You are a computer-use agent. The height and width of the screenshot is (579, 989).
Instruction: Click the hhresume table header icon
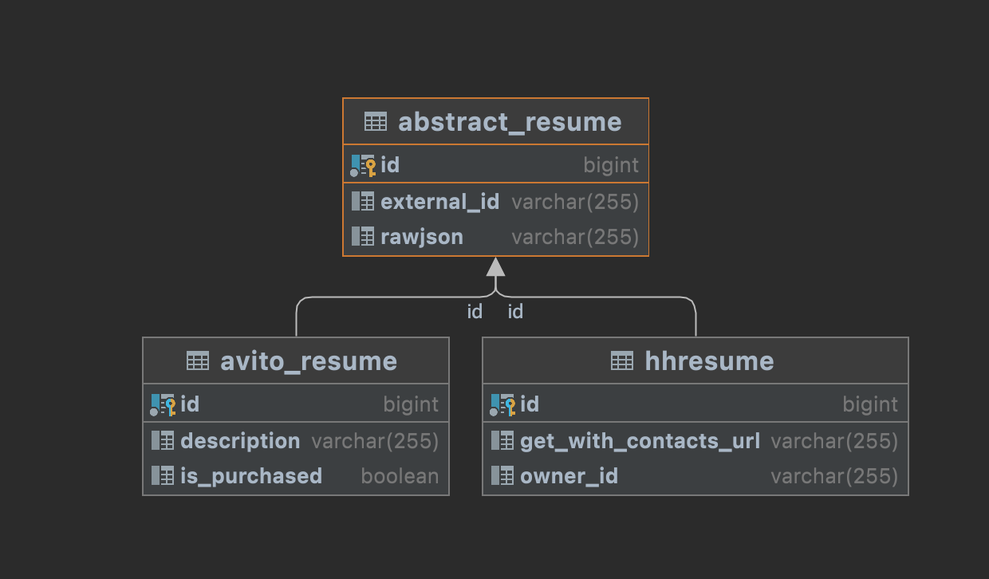(622, 361)
